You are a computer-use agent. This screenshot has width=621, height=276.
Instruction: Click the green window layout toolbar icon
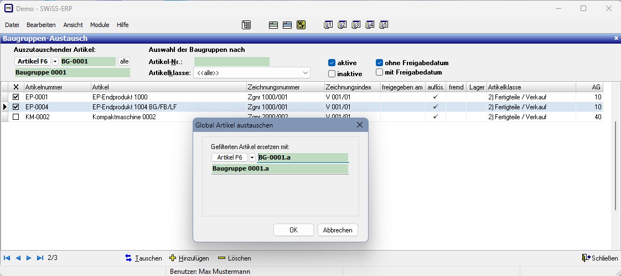tap(273, 25)
